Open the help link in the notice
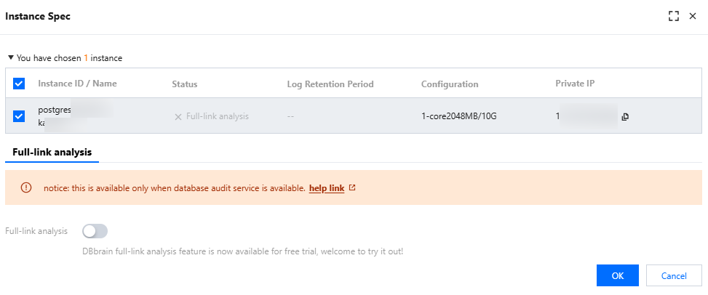This screenshot has height=295, width=708. [x=326, y=188]
